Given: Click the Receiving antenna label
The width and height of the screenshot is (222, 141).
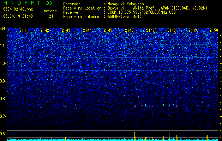Looking at the screenshot, I should pyautogui.click(x=81, y=17).
